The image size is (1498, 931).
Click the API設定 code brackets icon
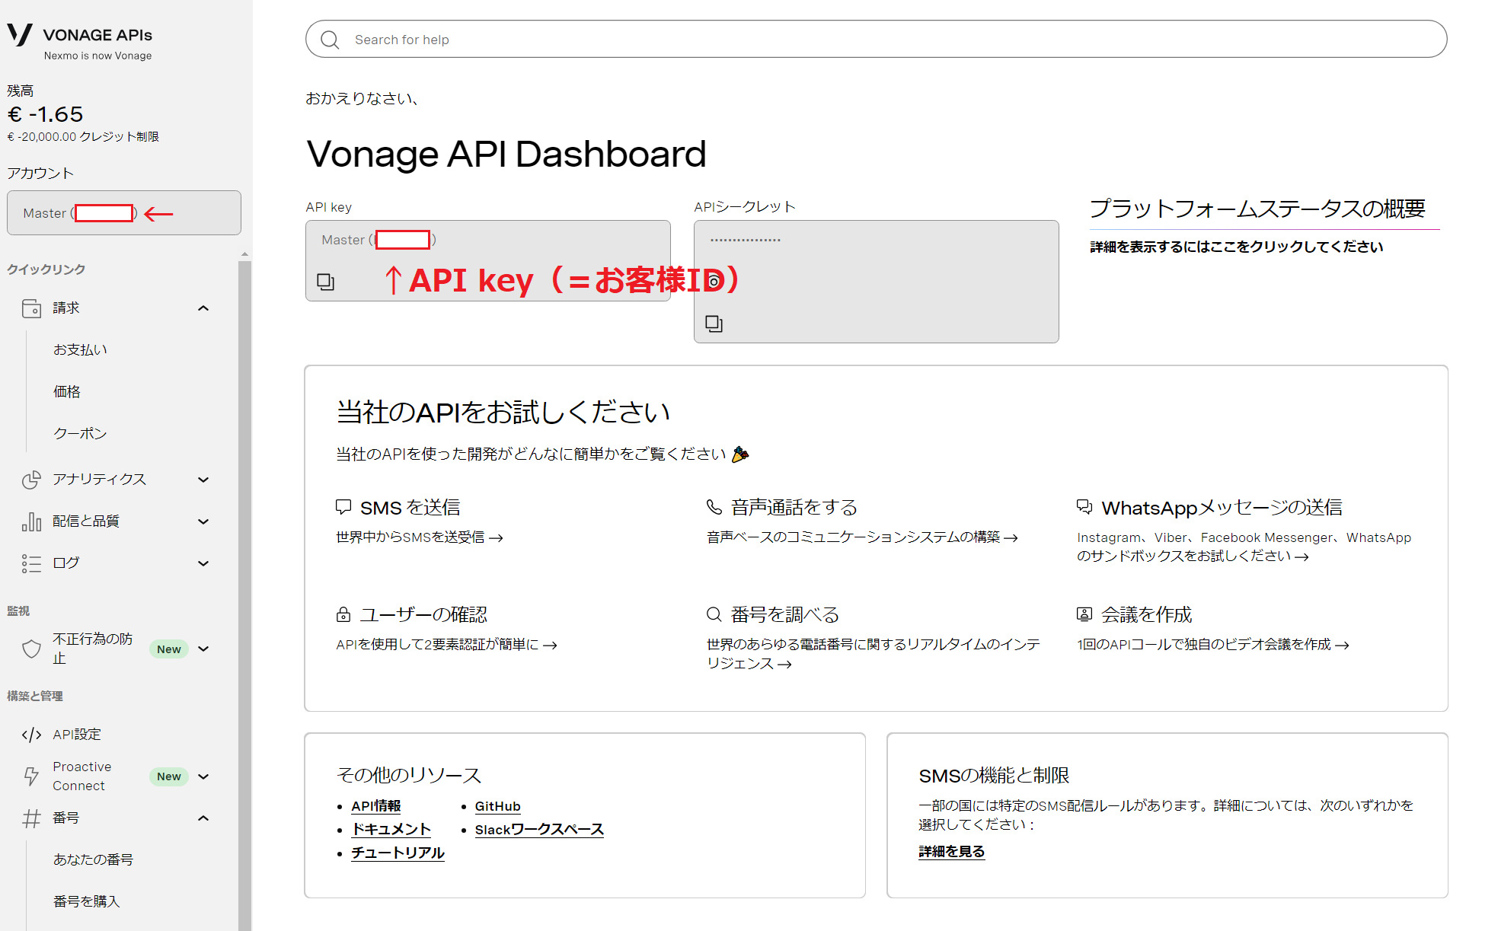point(31,735)
